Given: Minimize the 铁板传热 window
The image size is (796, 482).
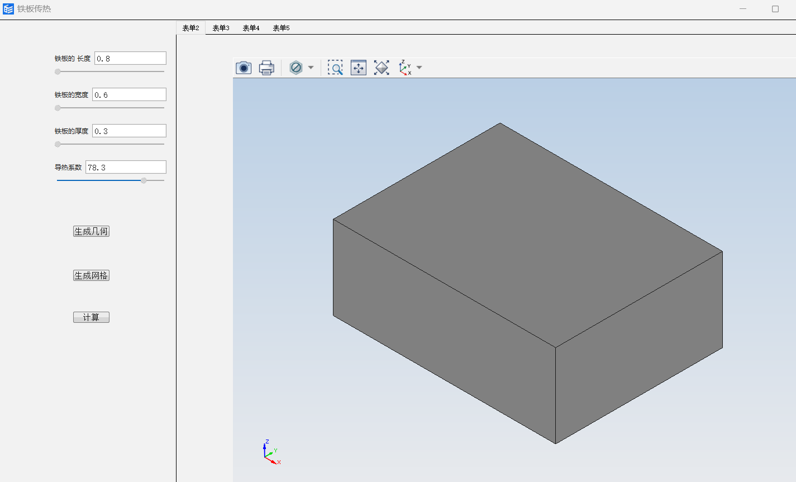Looking at the screenshot, I should click(x=743, y=9).
